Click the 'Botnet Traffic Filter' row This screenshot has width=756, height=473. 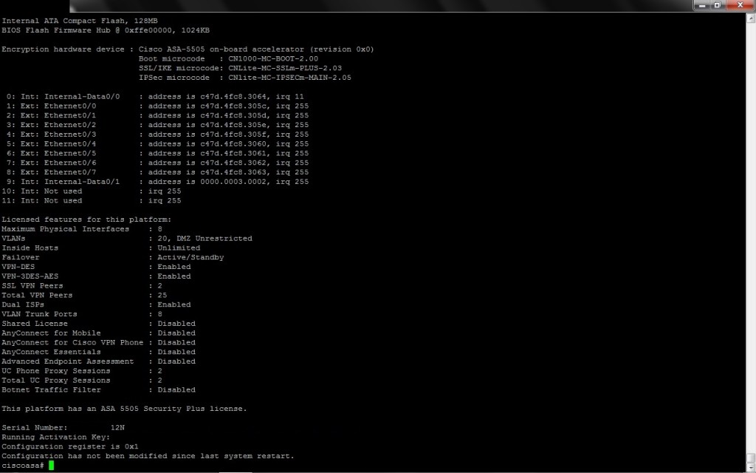98,389
